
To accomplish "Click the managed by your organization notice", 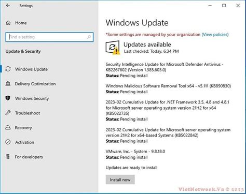I will (x=153, y=35).
